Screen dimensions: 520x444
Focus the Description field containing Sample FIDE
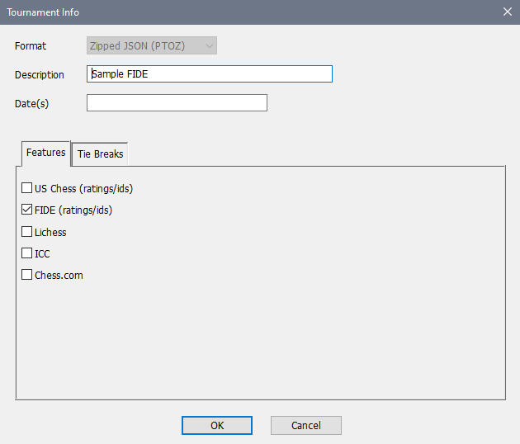click(209, 74)
